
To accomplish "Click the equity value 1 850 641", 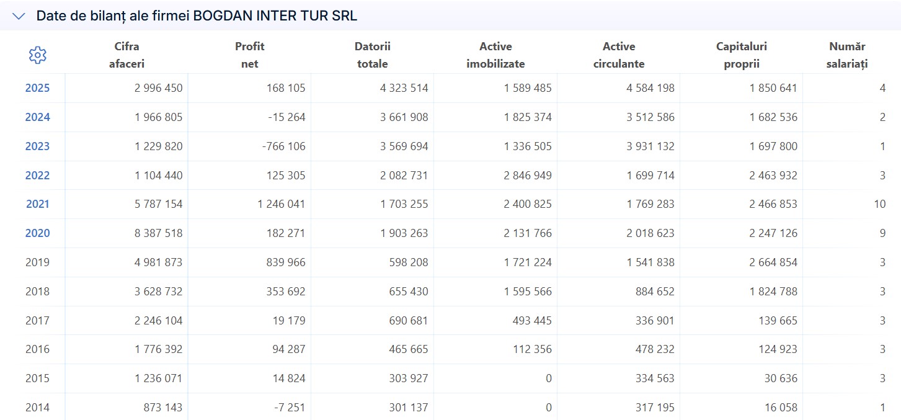I will (774, 88).
